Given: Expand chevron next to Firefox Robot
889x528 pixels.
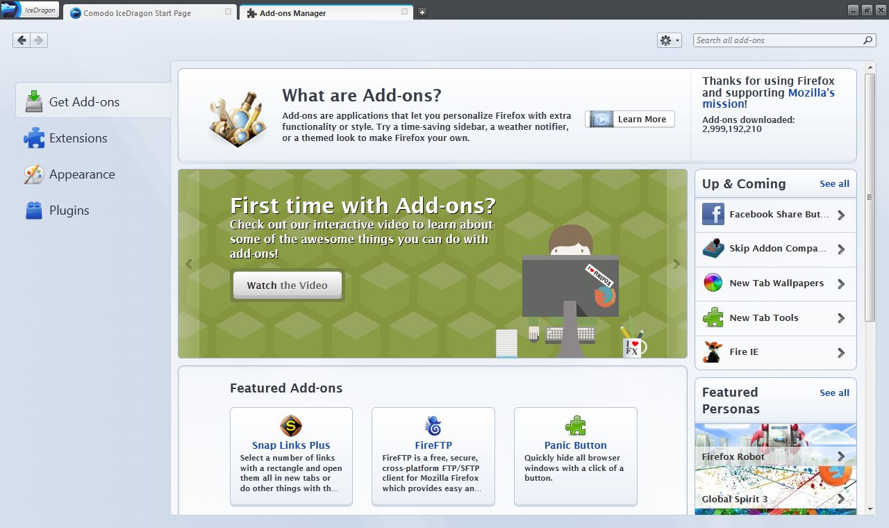Looking at the screenshot, I should point(841,456).
